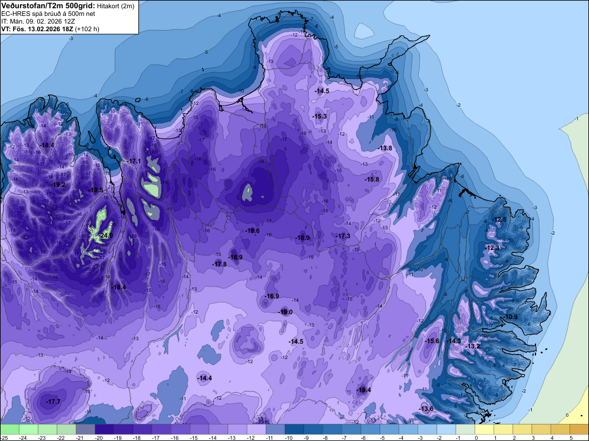
Task: Select the legend swatch labeled -5
Action: (389, 429)
